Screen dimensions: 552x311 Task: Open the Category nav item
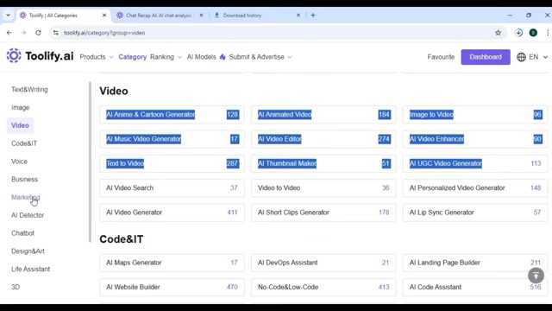pos(132,57)
